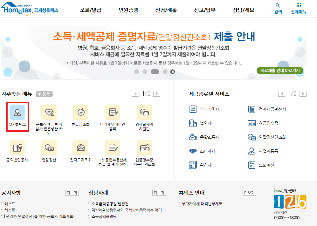Open the 검색 magnifier icon
The image size is (317, 226).
point(278,6)
